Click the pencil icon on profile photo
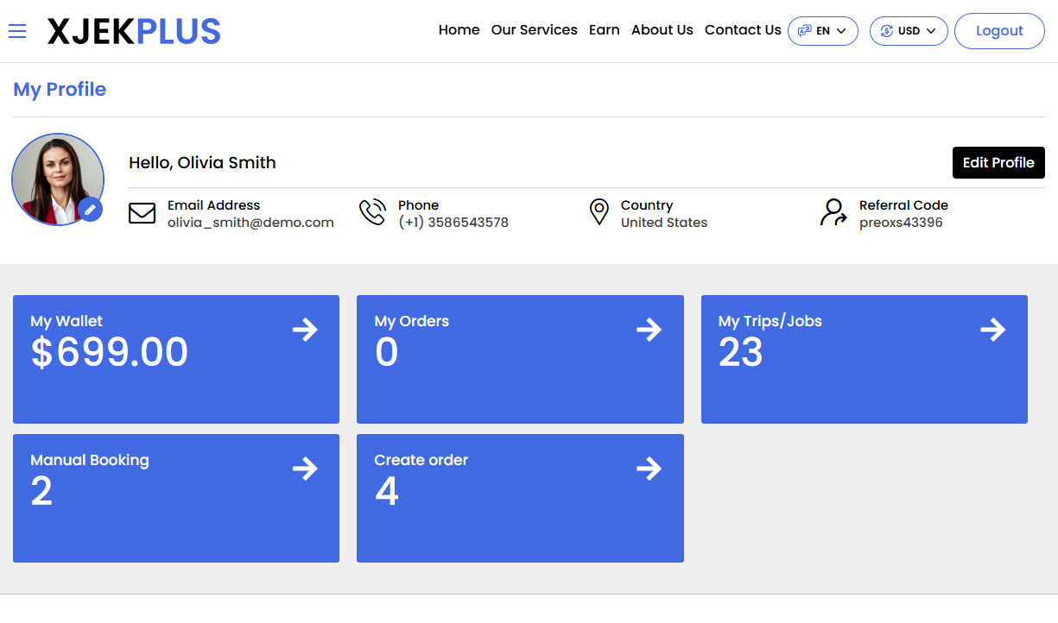1058x623 pixels. point(90,210)
